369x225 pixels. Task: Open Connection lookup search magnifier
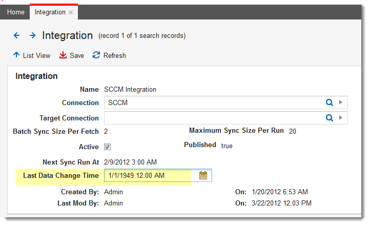[x=330, y=103]
